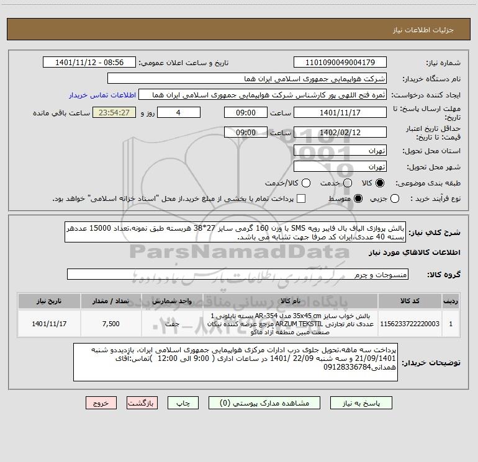Viewport: 478px width, 462px height.
Task: Click the remaining days field showing 4
Action: tap(179, 112)
